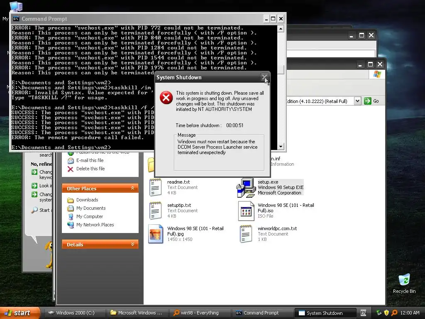Screen dimensions: 425x319
Task: Open My Computer link in Other Places
Action: coord(90,216)
